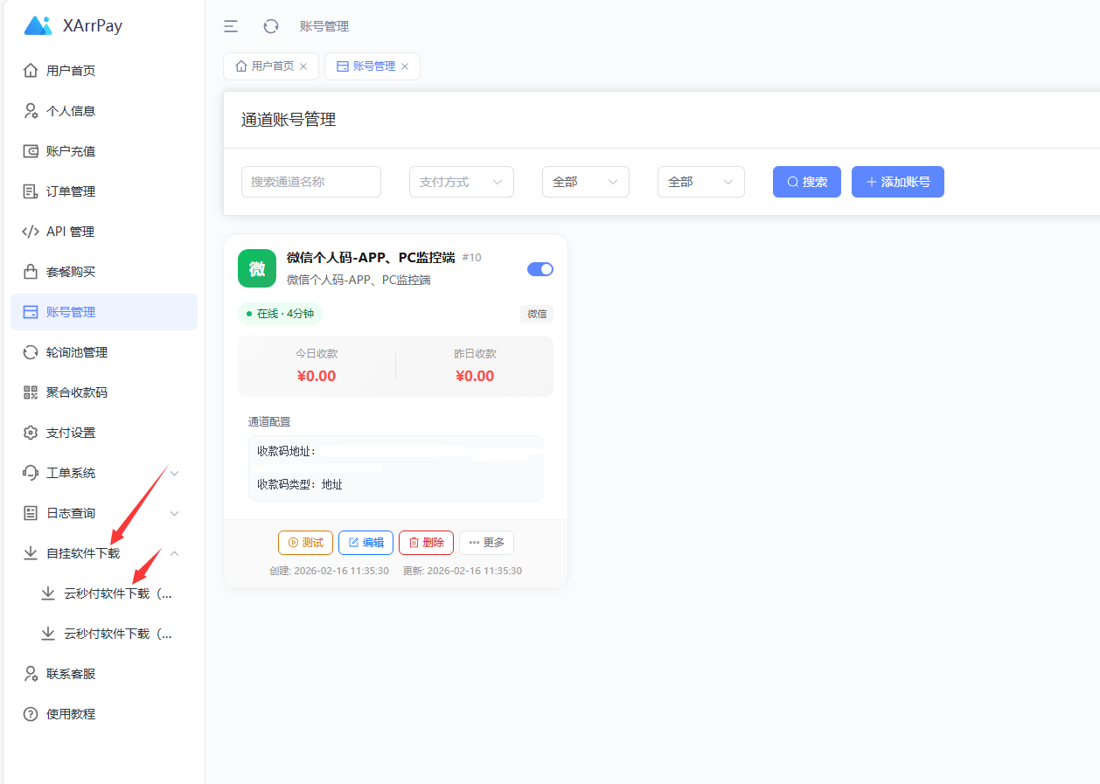The height and width of the screenshot is (784, 1100).
Task: Click the 套餐购买 bag icon
Action: [31, 272]
